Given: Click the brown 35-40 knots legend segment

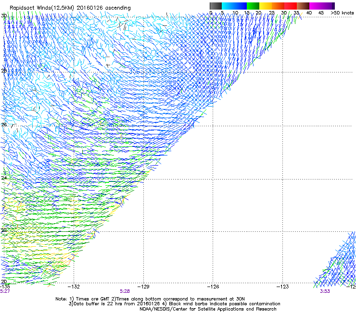Looking at the screenshot, I should (x=303, y=6).
